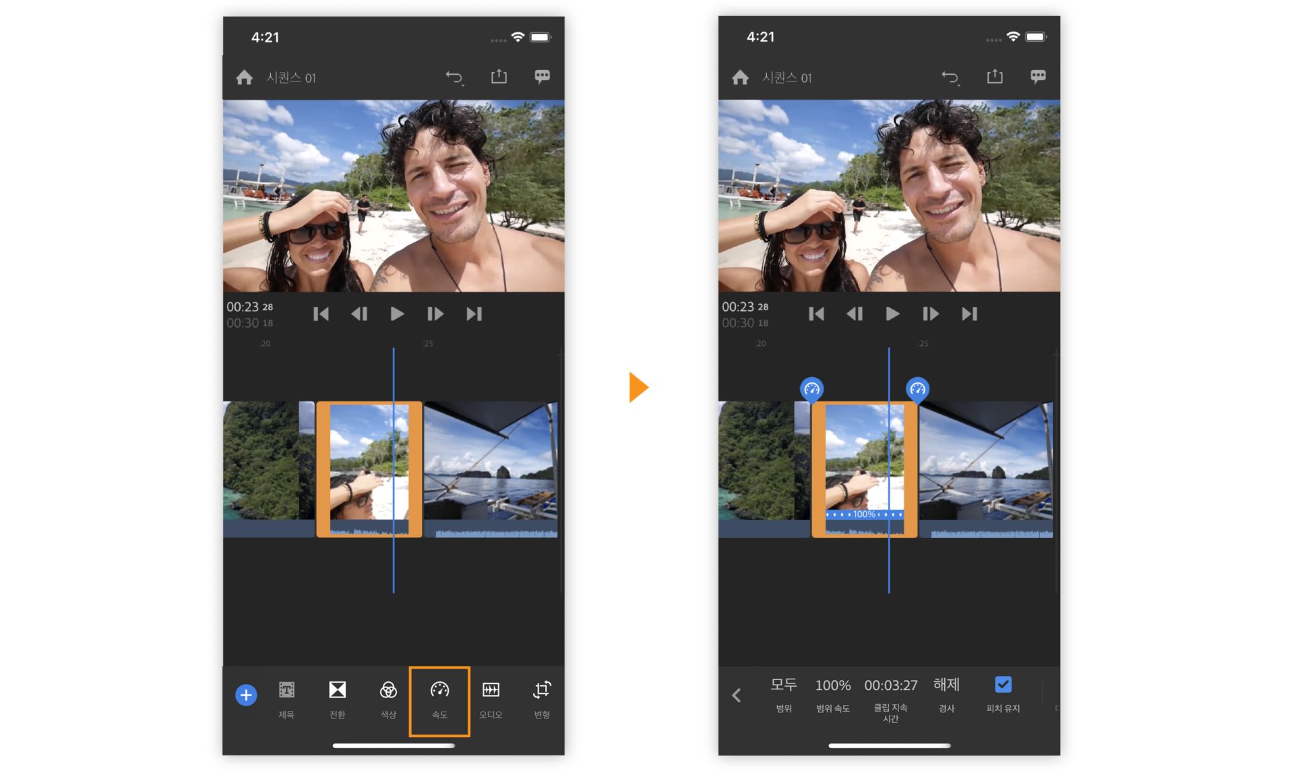Tap the blue plus add-media button
The width and height of the screenshot is (1294, 783).
tap(246, 695)
